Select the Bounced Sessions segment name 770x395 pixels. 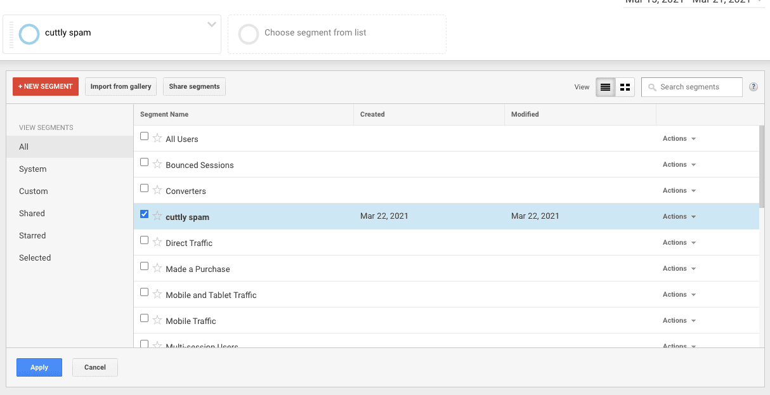point(200,165)
